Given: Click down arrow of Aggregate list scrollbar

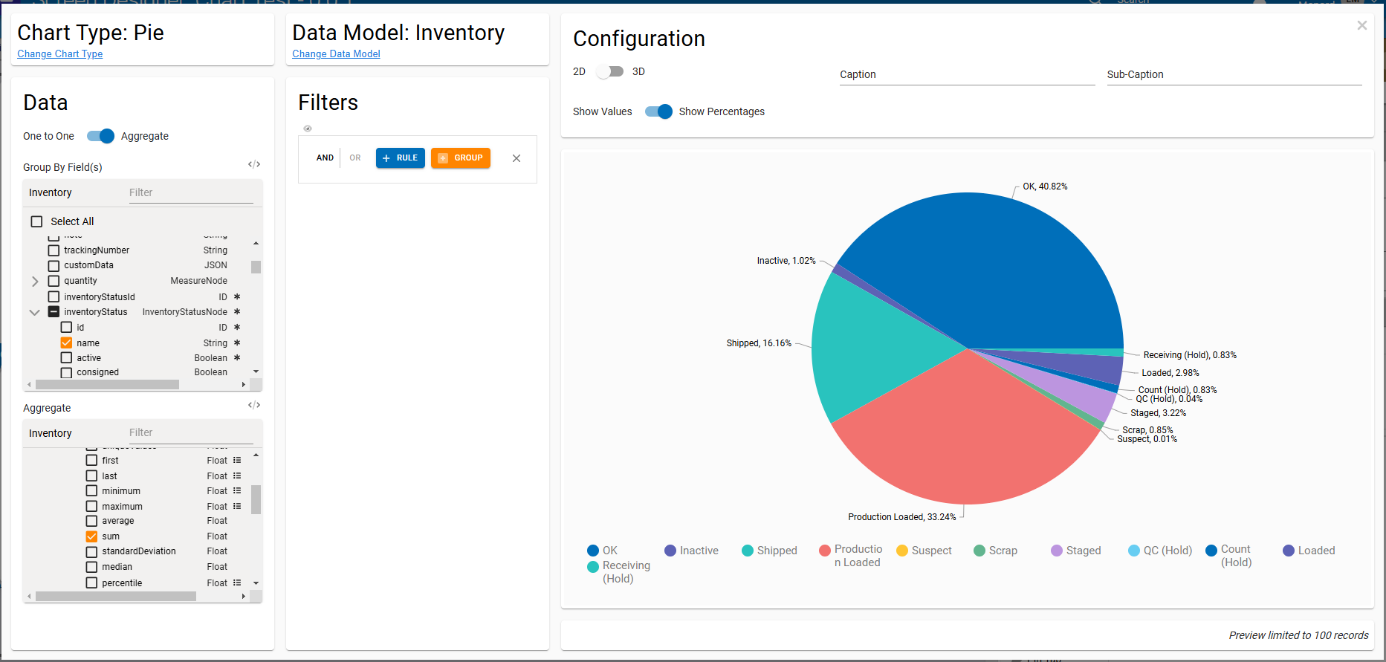Looking at the screenshot, I should click(x=256, y=583).
